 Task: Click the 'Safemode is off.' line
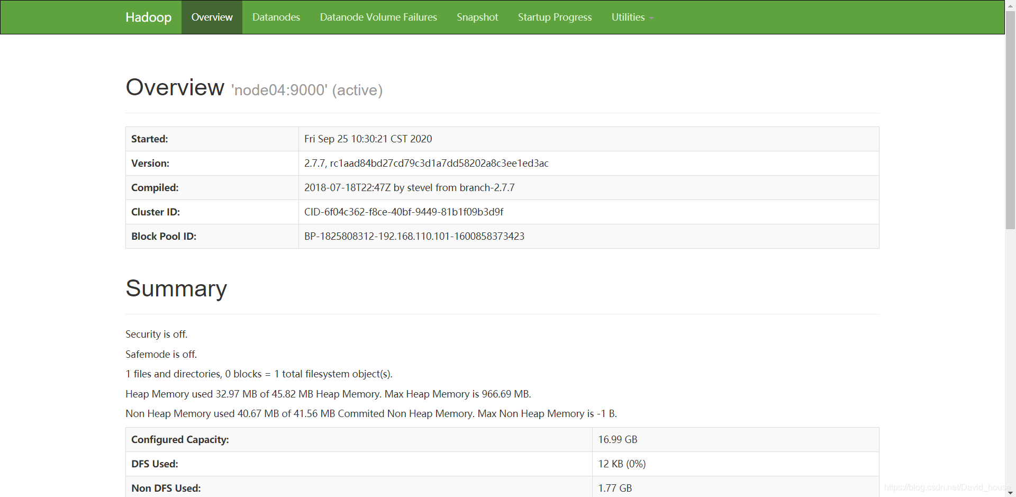(x=161, y=354)
